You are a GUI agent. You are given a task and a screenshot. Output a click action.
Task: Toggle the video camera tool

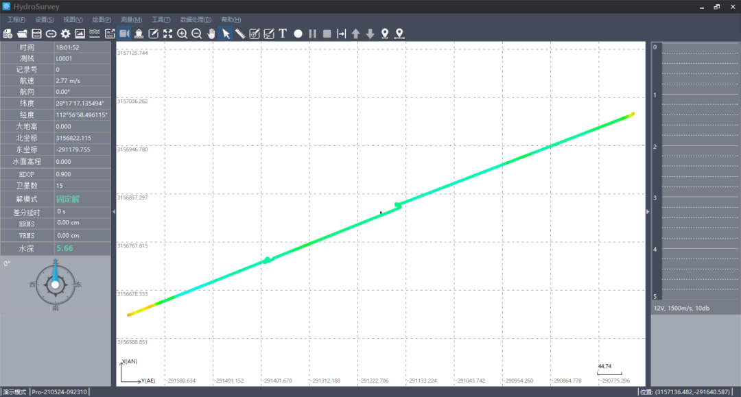click(x=124, y=34)
